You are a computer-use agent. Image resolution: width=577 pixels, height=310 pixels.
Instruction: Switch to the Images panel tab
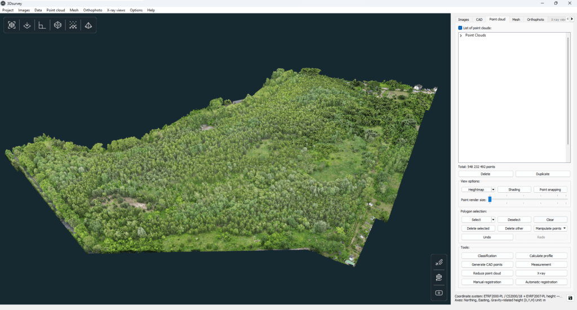[x=463, y=20]
